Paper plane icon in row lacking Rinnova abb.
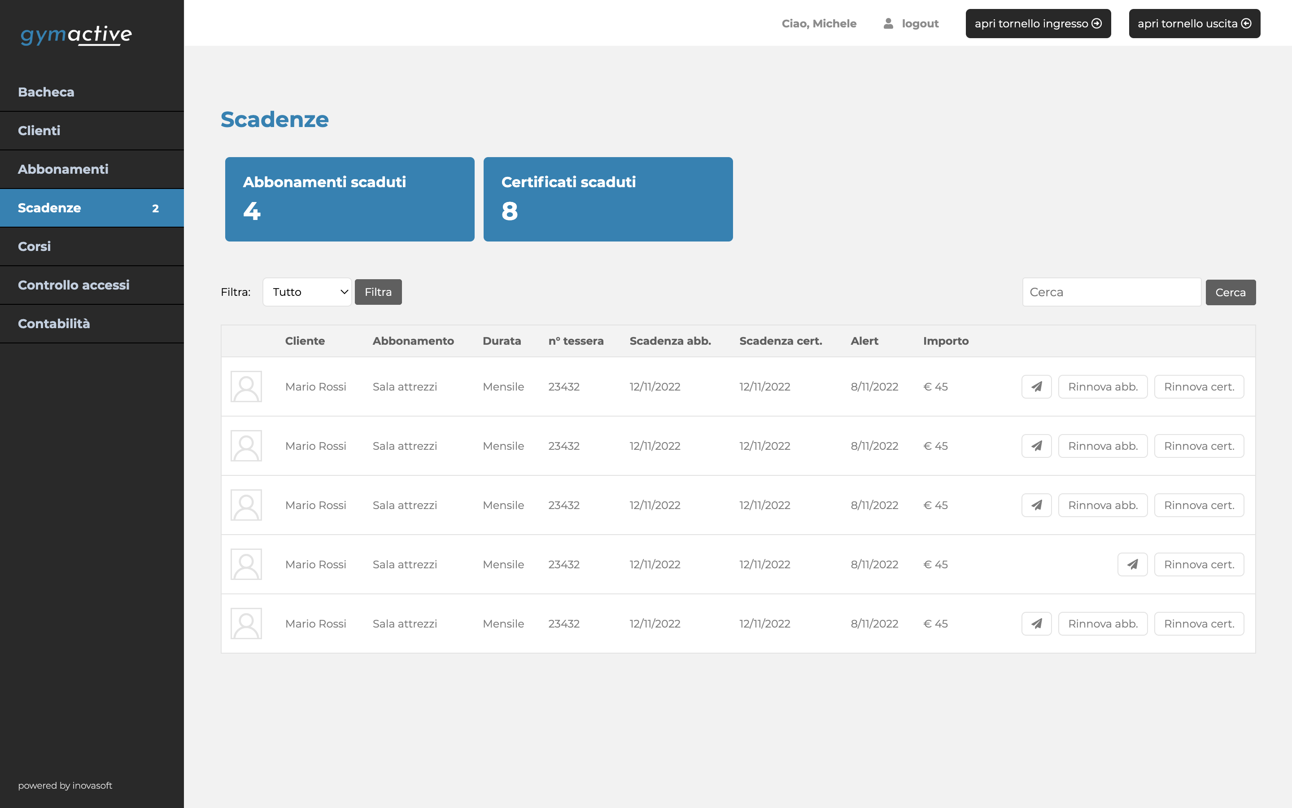 pyautogui.click(x=1132, y=565)
